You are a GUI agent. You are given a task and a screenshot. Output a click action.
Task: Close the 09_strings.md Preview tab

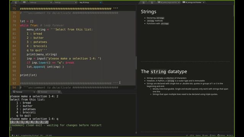204,3
